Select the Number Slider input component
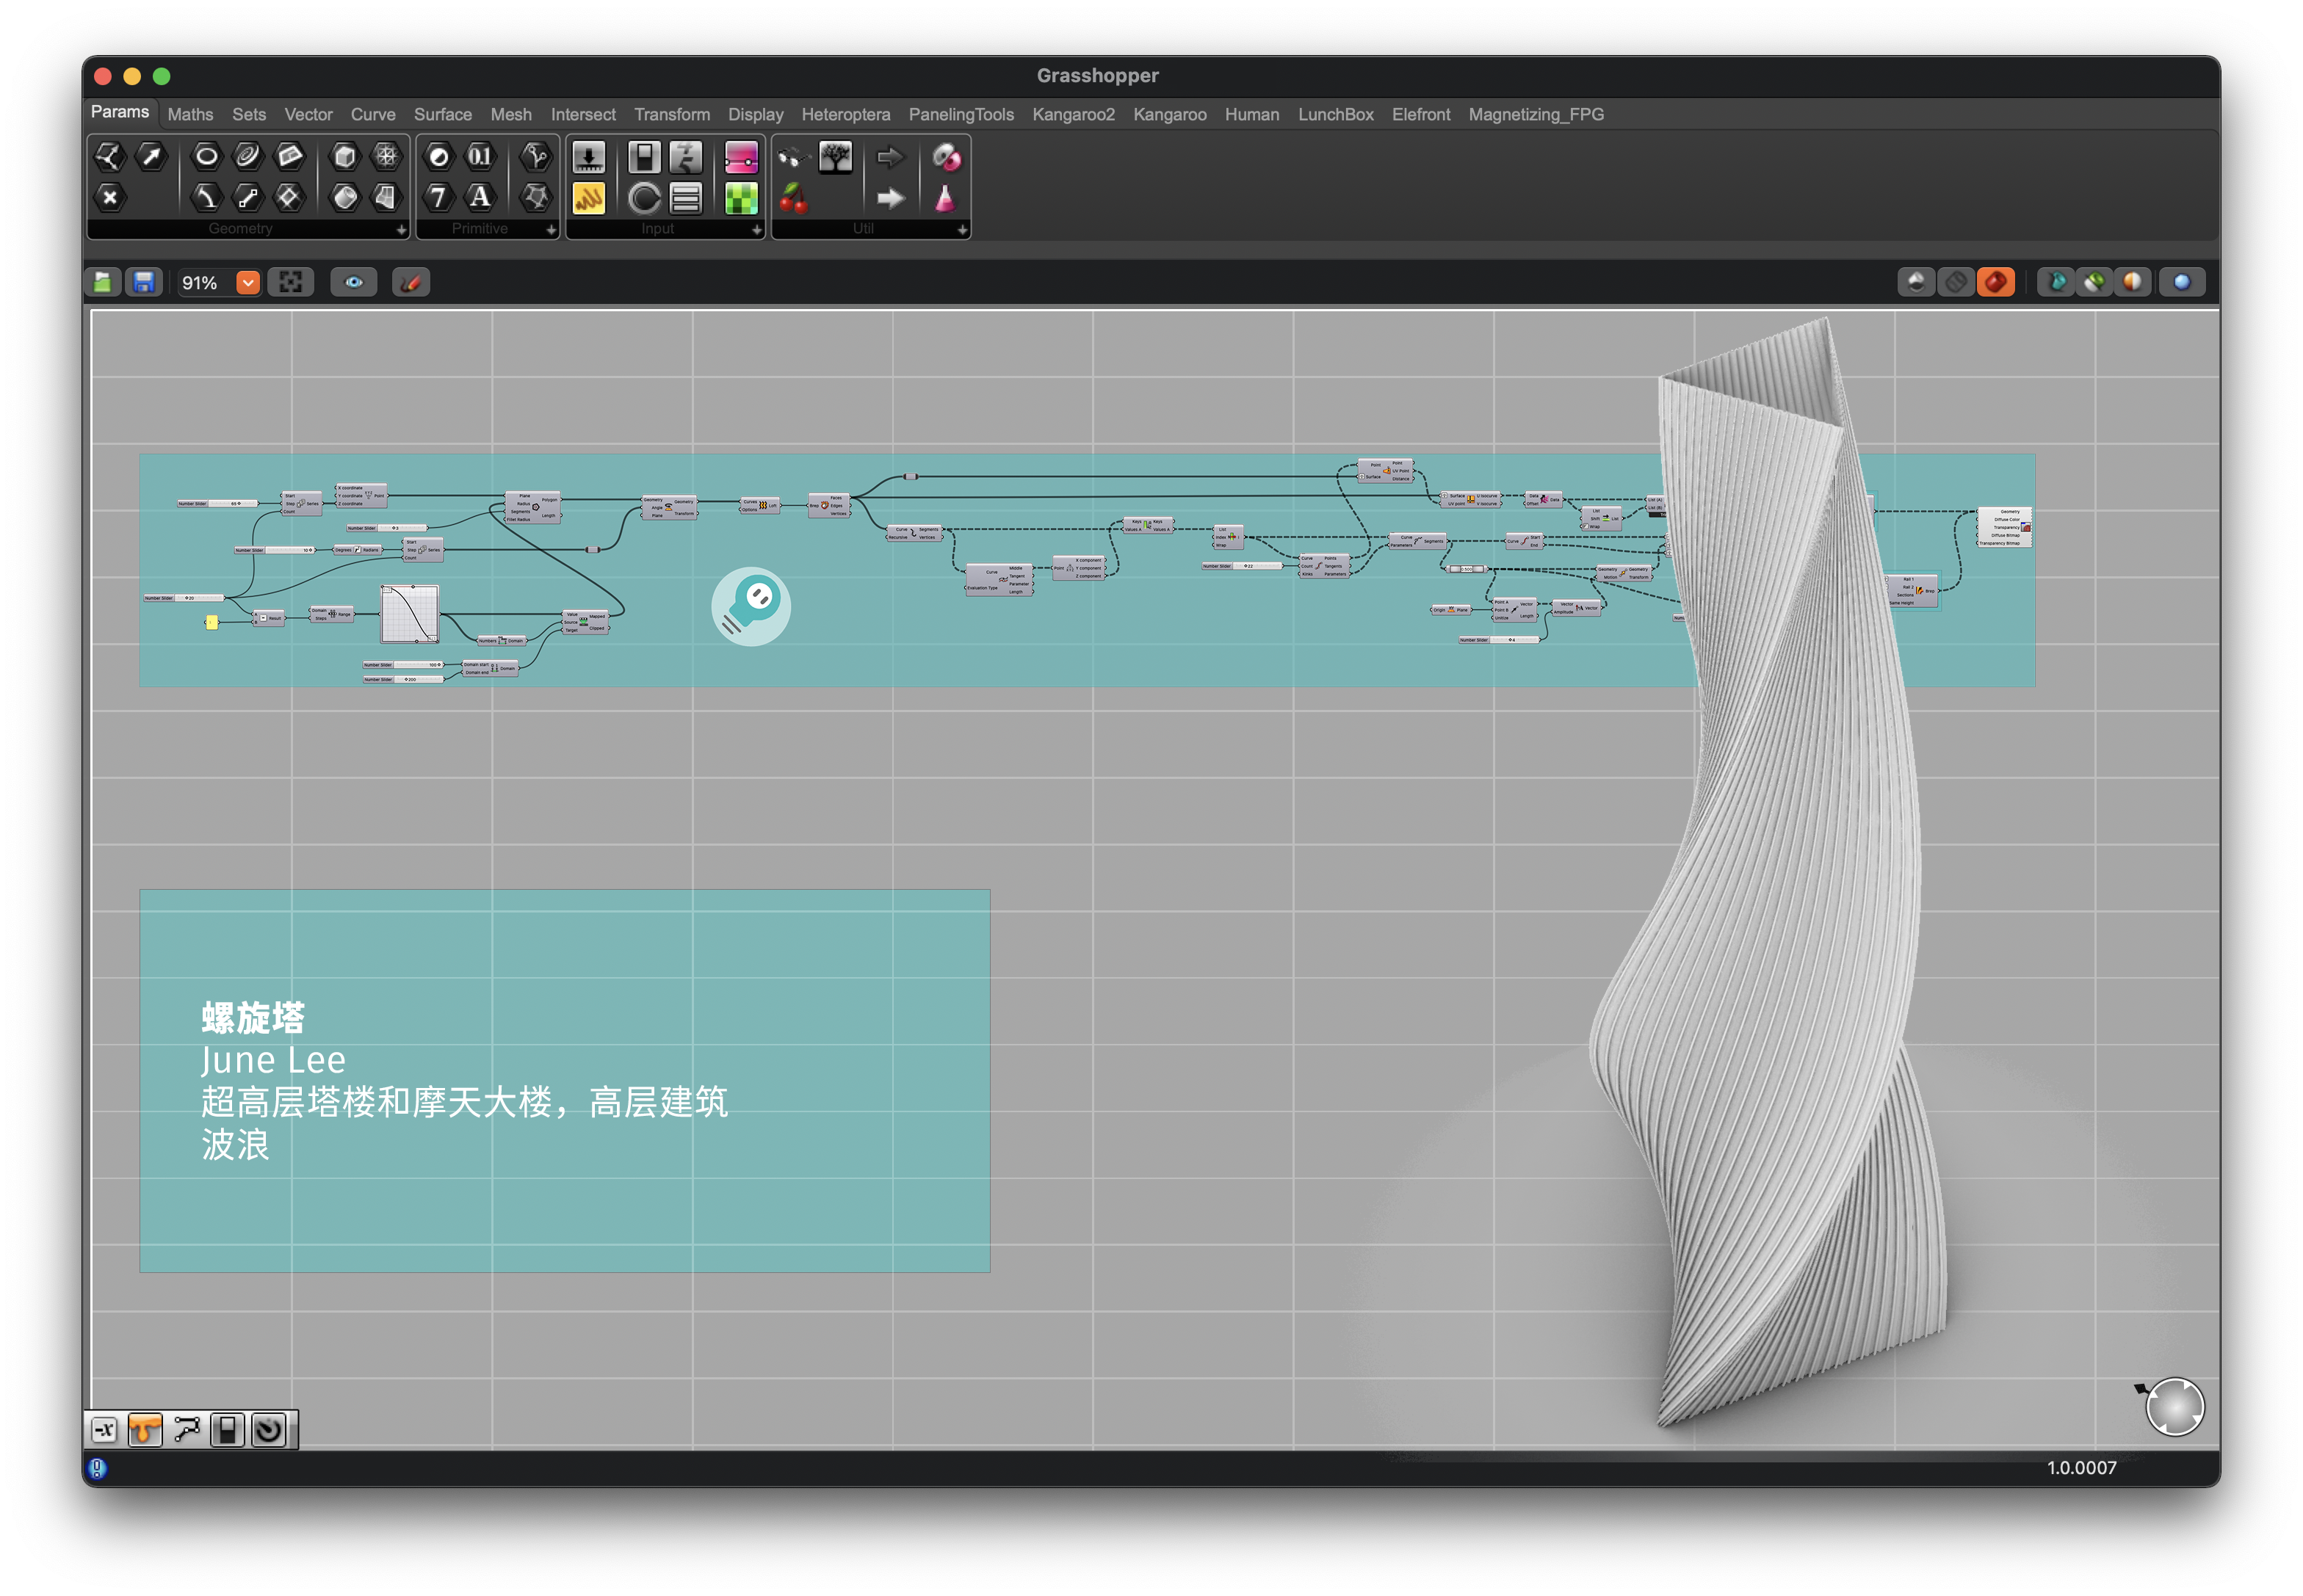 point(588,157)
